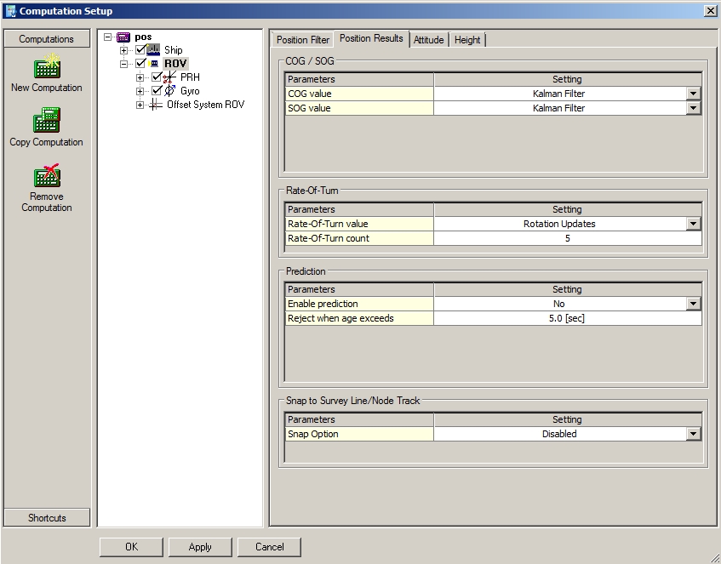This screenshot has width=721, height=564.
Task: Disable the Gyro checkbox
Action: coord(157,91)
